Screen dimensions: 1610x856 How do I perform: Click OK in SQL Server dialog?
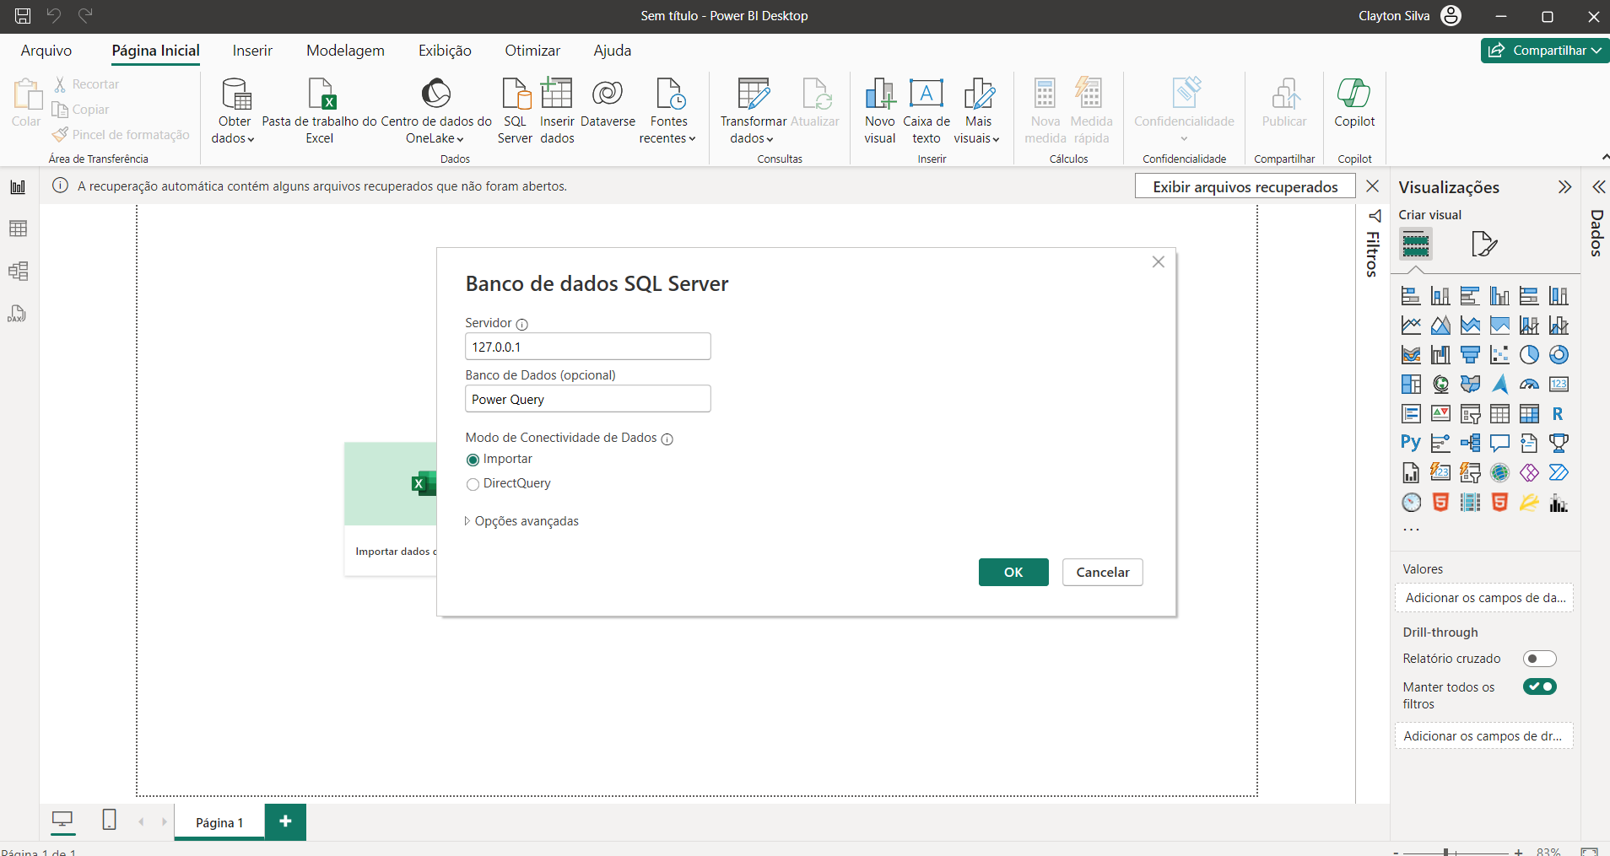[x=1013, y=573]
